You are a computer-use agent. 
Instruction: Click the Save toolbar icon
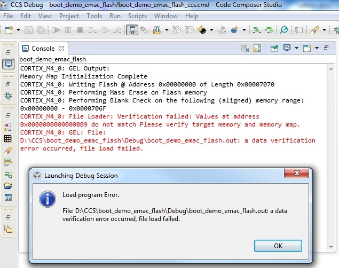28,30
